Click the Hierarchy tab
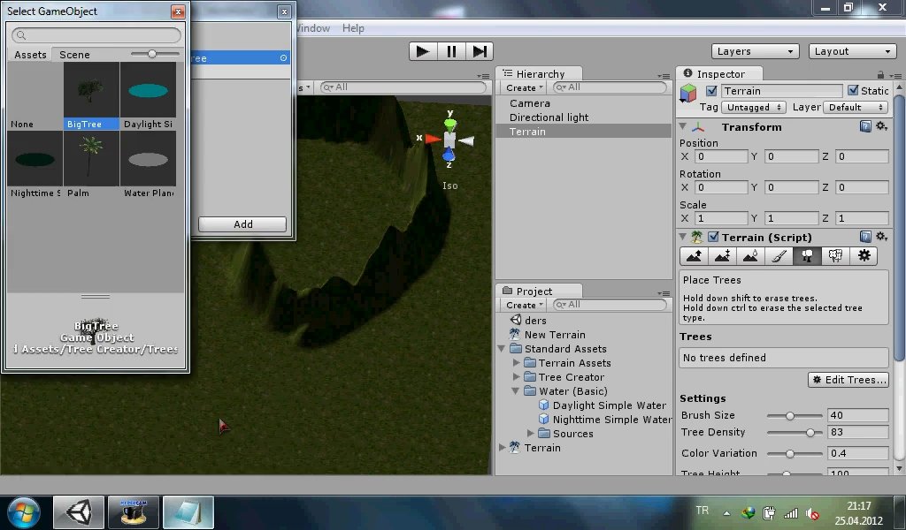Screen dimensions: 906x530 tap(539, 74)
